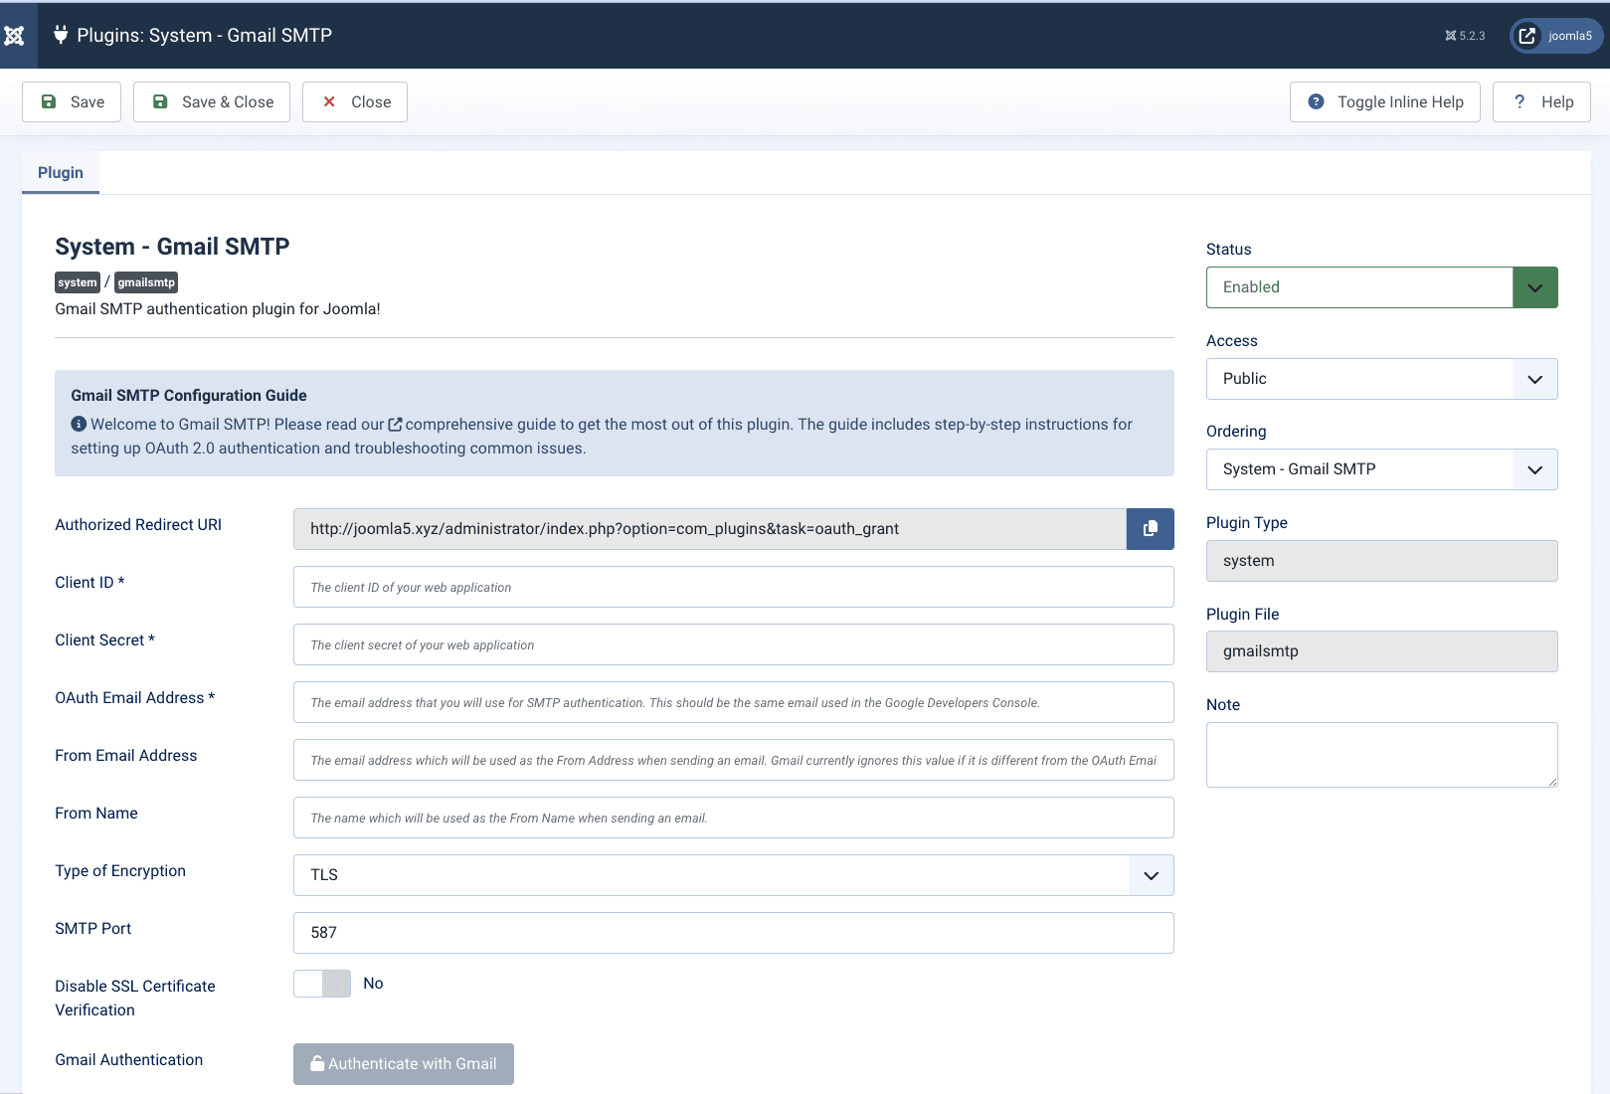Click into the Client ID input field
This screenshot has height=1094, width=1610.
[x=733, y=587]
